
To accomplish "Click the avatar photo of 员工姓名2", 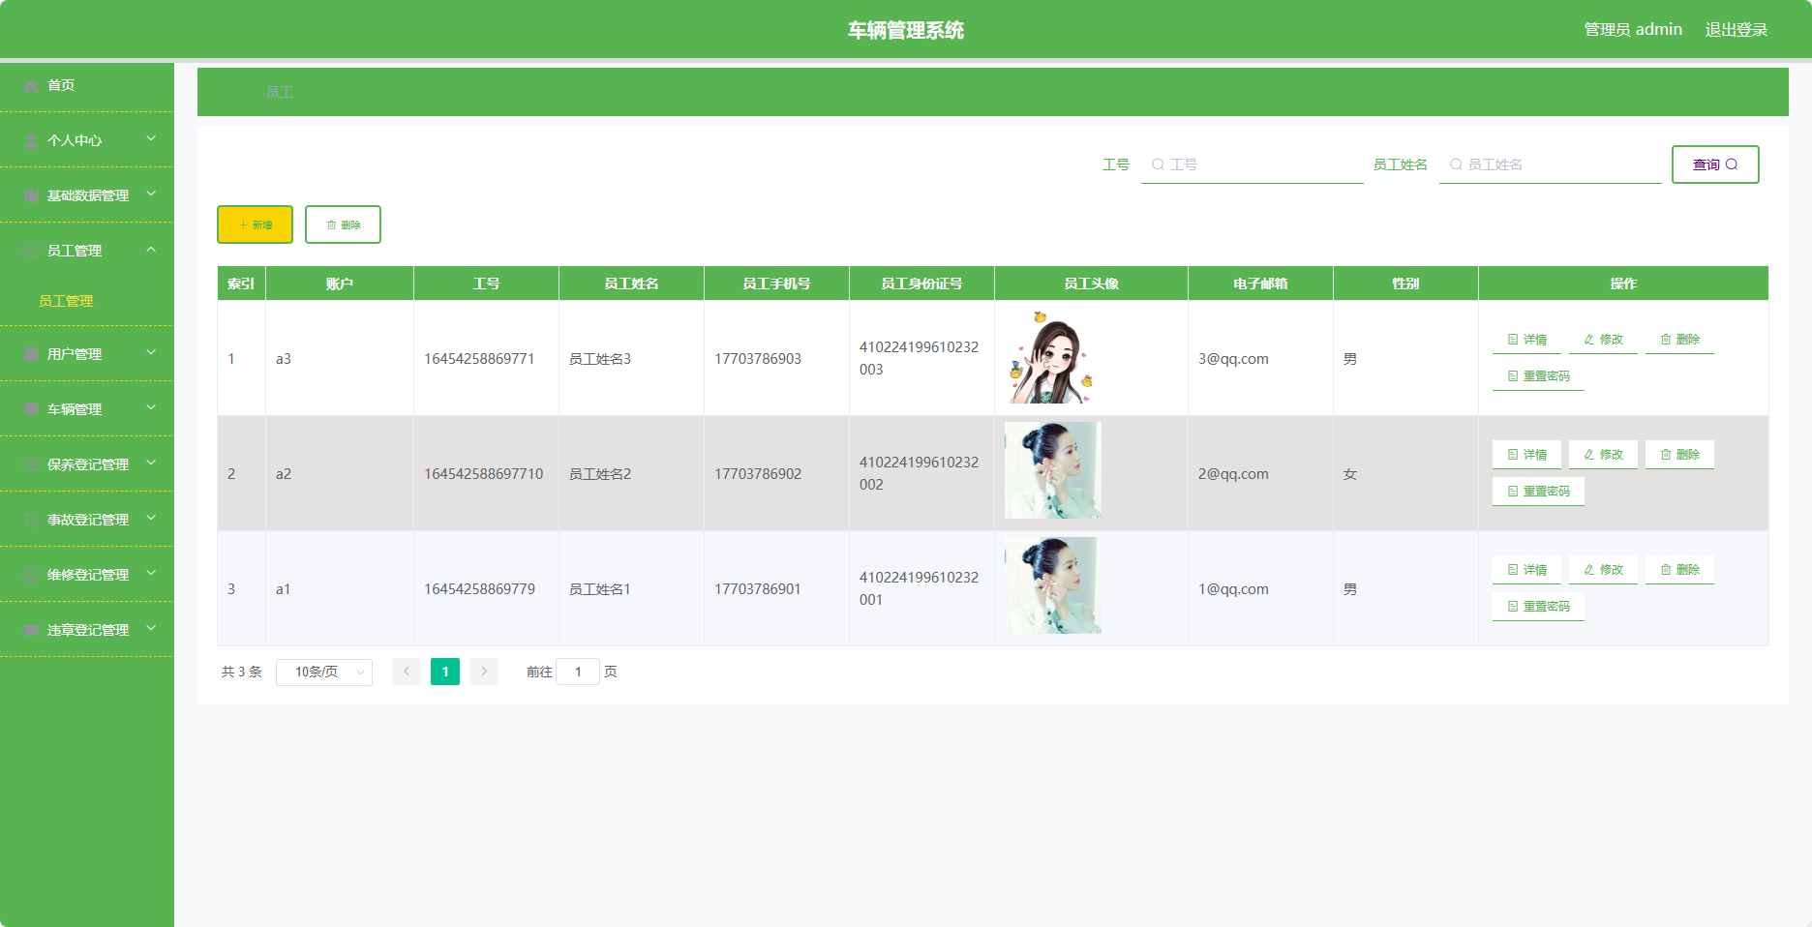I will (1053, 470).
